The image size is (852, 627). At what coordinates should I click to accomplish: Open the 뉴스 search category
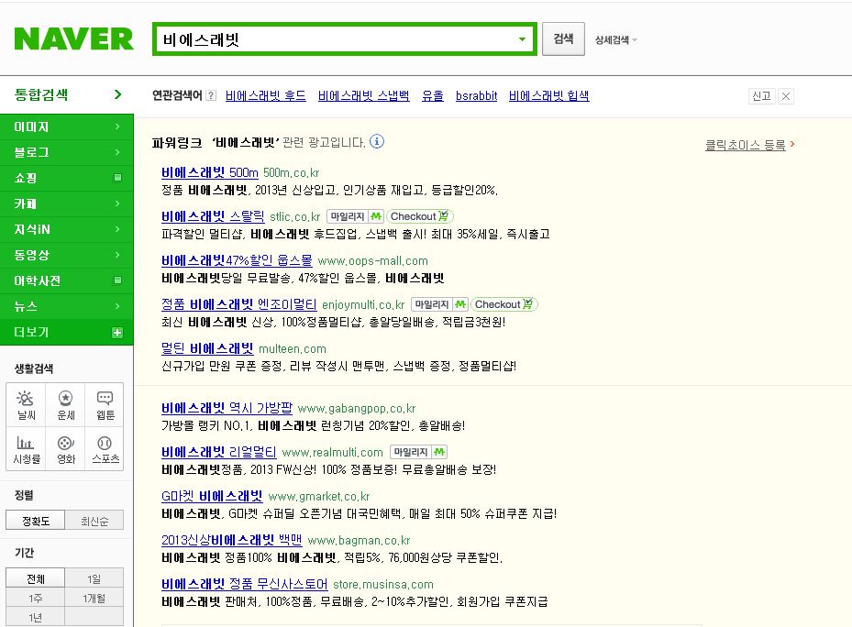(x=67, y=306)
